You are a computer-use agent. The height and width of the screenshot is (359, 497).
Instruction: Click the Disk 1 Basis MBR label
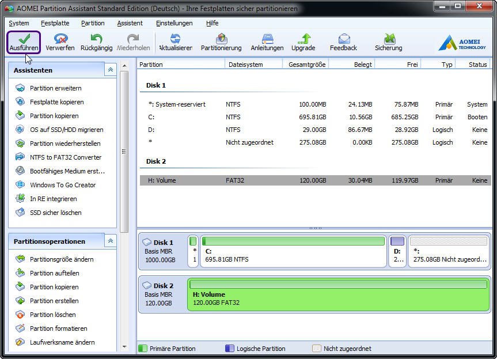click(158, 251)
